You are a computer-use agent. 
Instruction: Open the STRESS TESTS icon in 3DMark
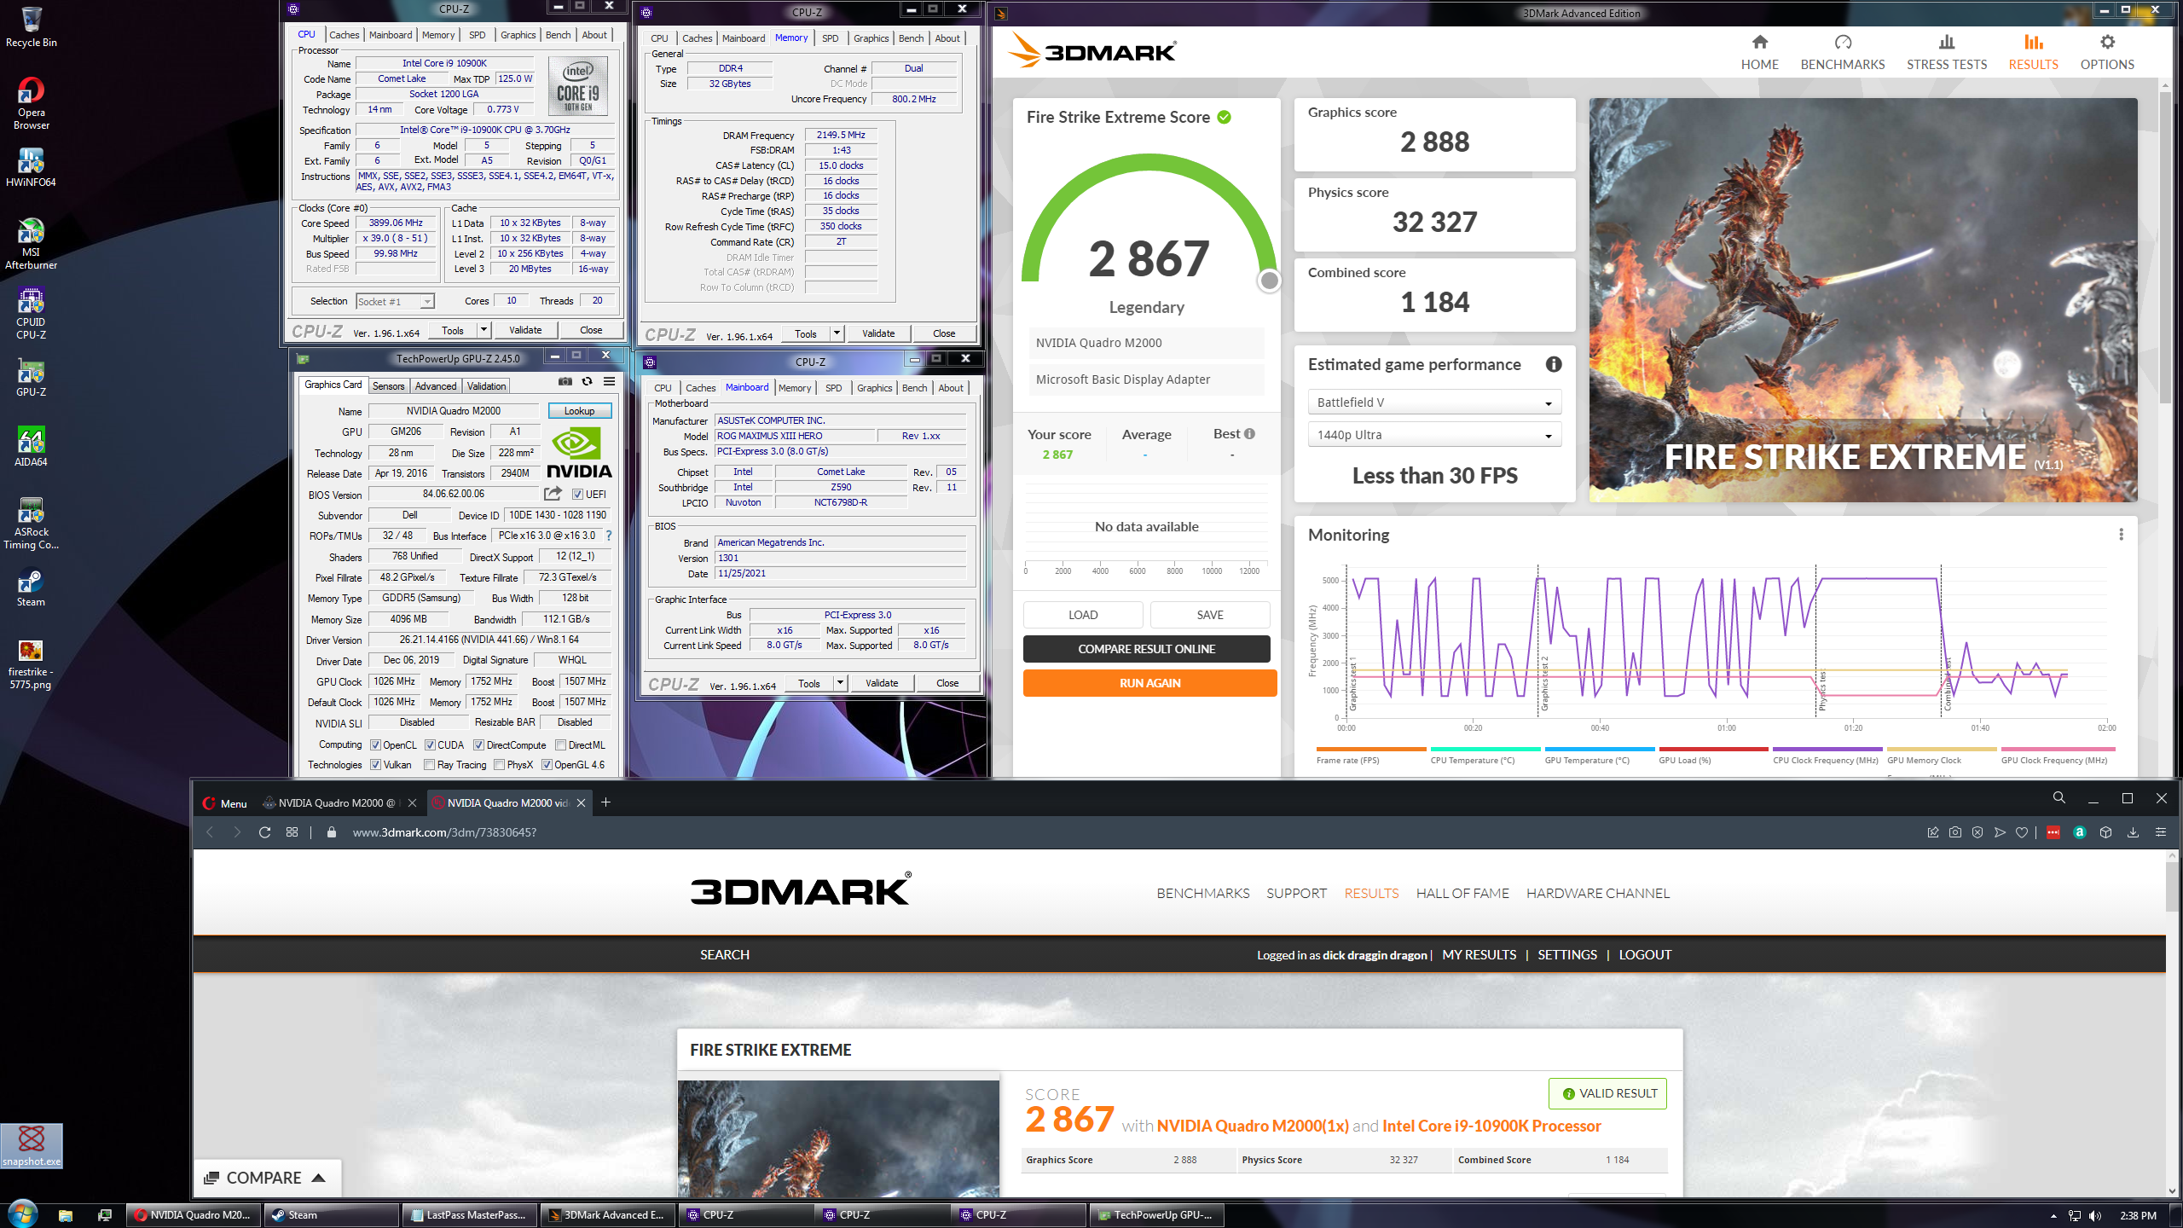tap(1947, 42)
